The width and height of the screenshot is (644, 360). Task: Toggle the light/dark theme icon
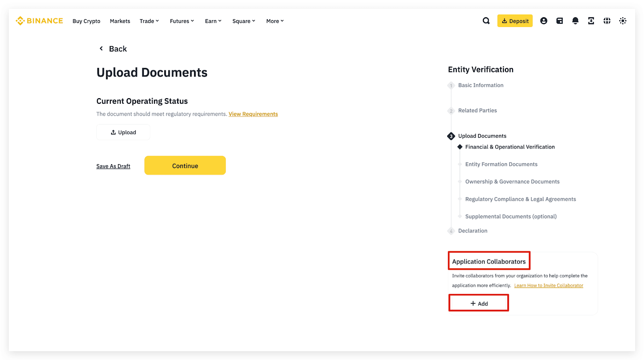[x=623, y=21]
